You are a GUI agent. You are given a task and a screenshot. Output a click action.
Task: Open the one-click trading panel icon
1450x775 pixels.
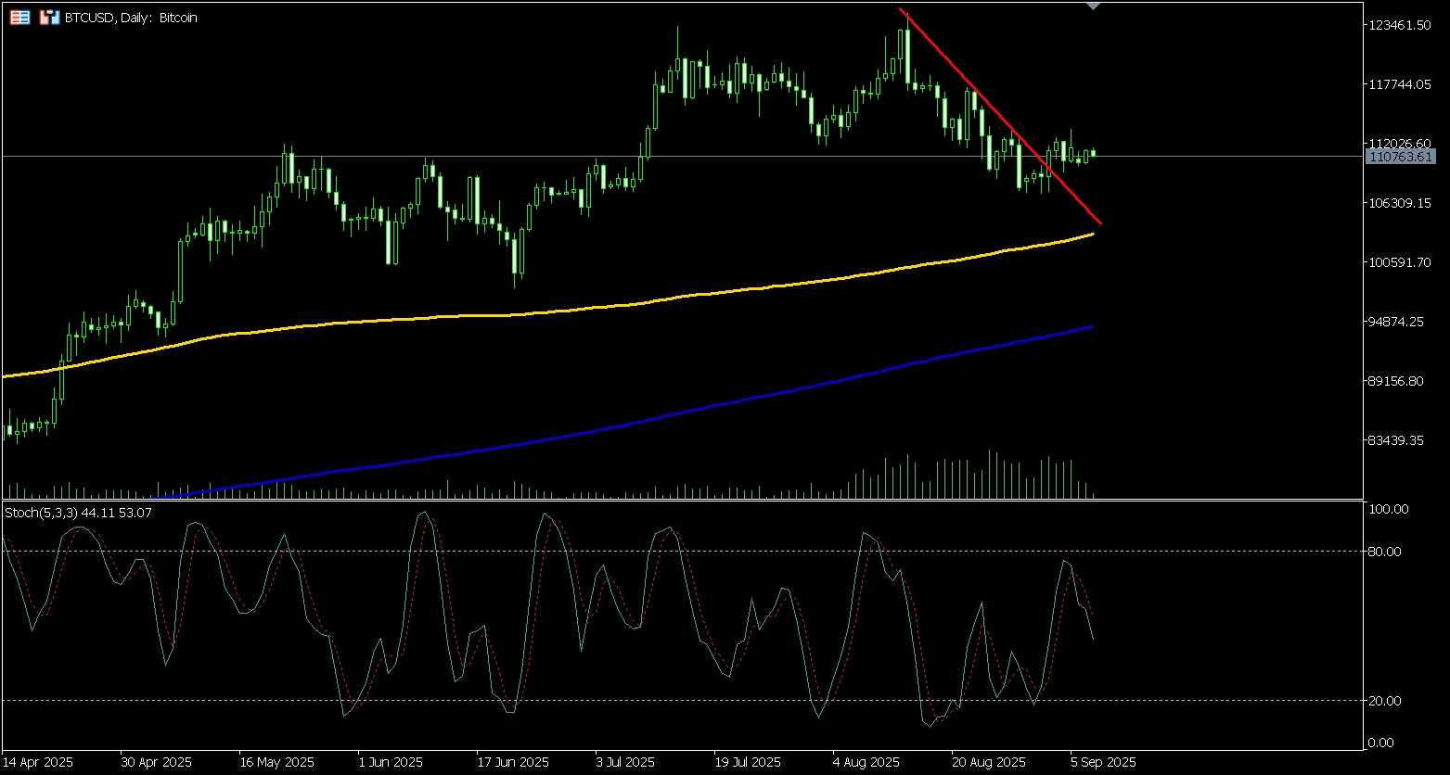click(49, 17)
